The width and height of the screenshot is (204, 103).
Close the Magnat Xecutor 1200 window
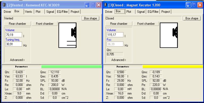pos(200,5)
